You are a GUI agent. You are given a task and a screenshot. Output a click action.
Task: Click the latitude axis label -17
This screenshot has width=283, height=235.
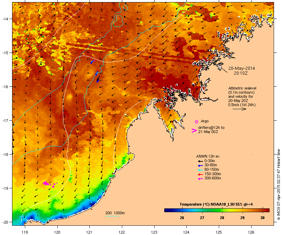[5, 120]
